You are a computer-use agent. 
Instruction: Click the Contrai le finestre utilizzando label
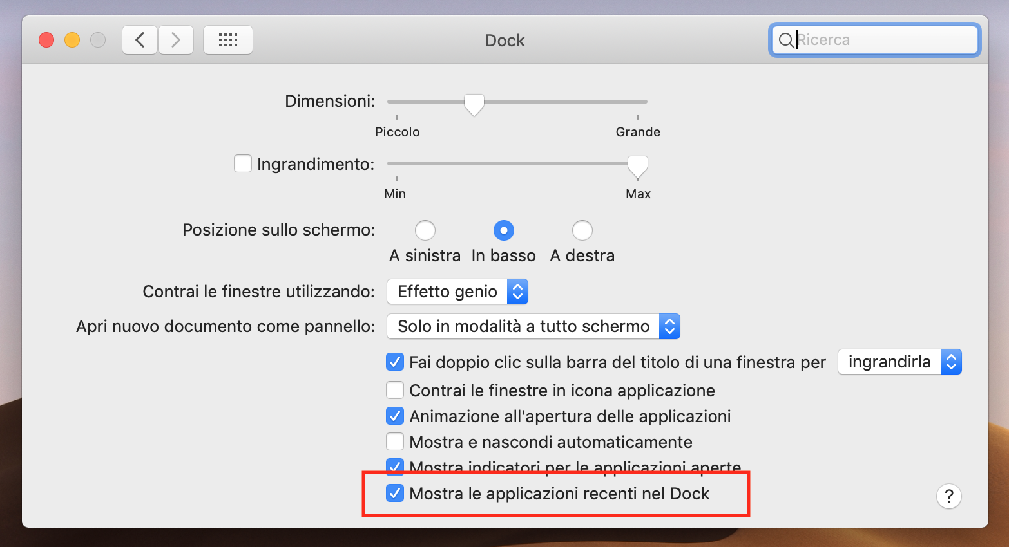point(258,292)
